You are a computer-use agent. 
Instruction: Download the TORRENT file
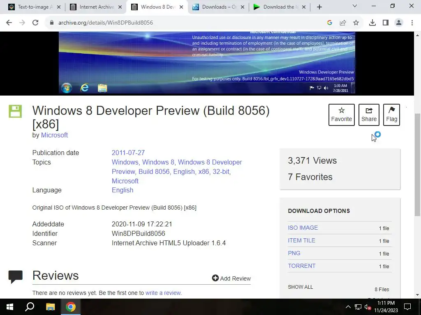pos(301,266)
